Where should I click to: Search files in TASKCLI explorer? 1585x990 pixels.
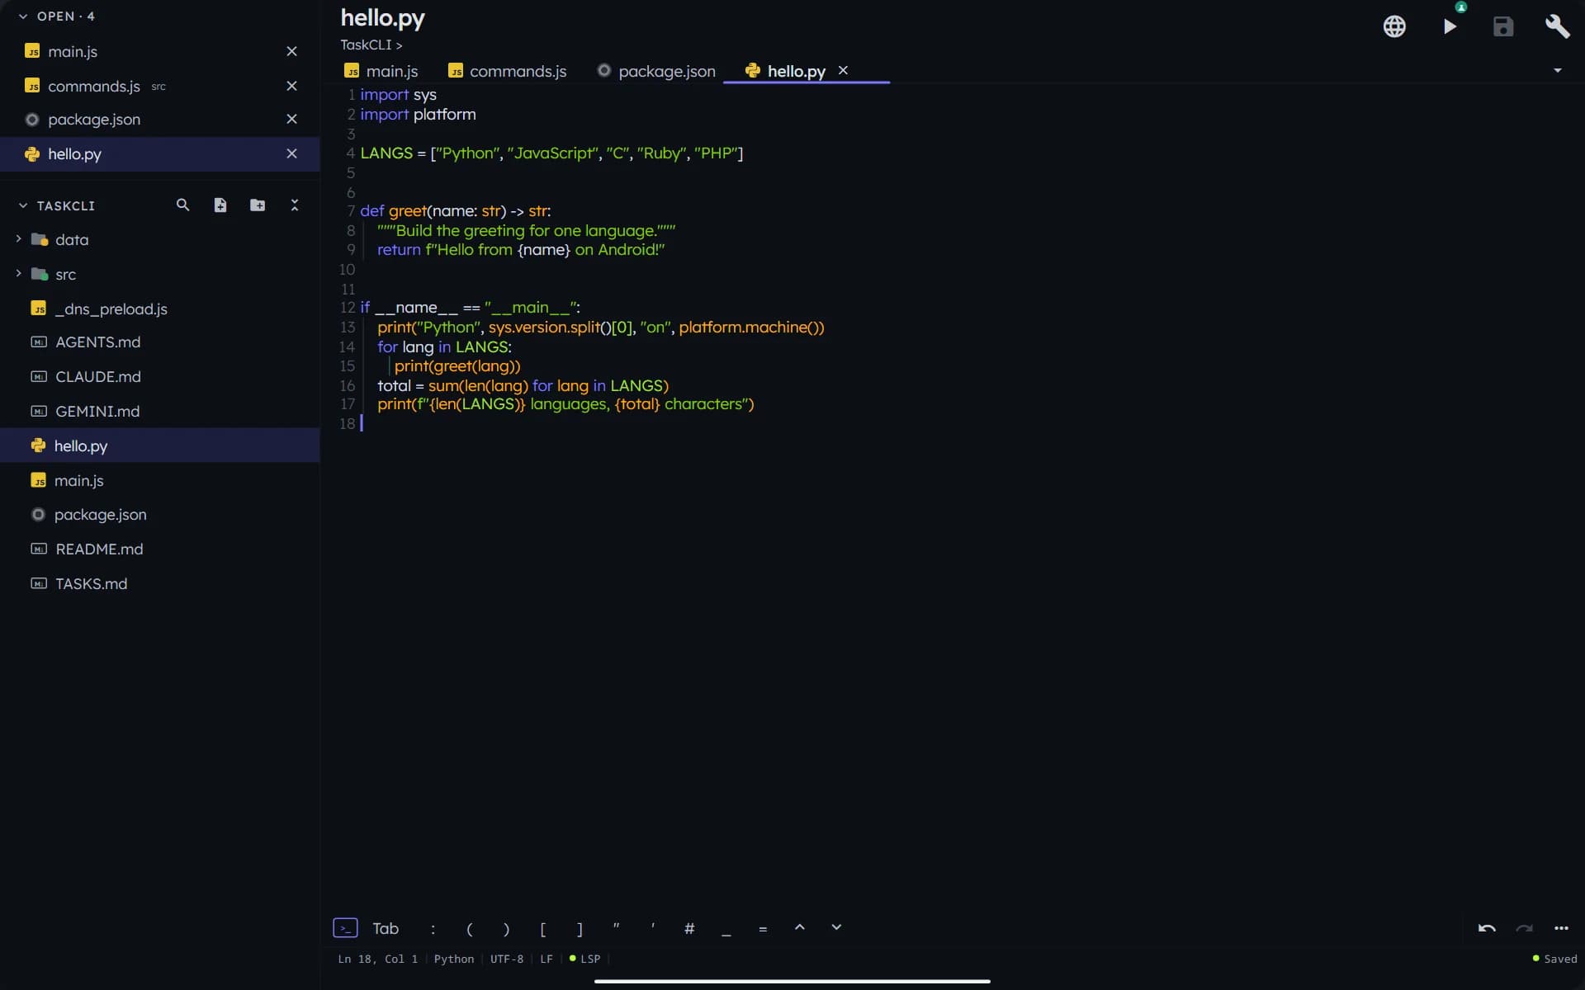coord(183,205)
